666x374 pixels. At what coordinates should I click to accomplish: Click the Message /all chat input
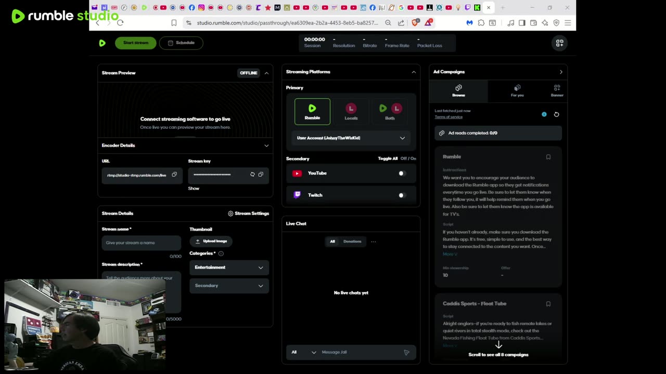point(359,352)
